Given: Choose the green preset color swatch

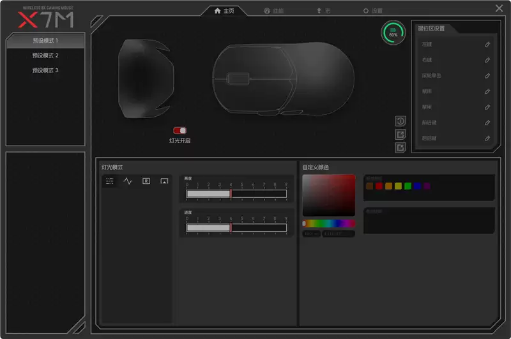Looking at the screenshot, I should pyautogui.click(x=408, y=186).
